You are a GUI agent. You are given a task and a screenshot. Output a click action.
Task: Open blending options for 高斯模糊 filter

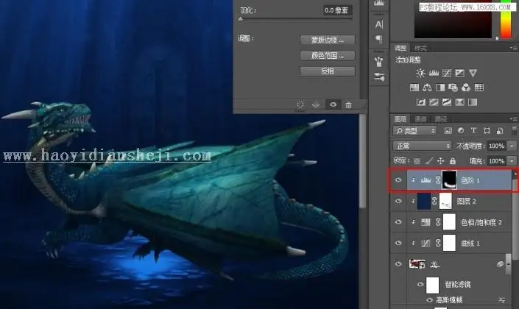(x=502, y=300)
